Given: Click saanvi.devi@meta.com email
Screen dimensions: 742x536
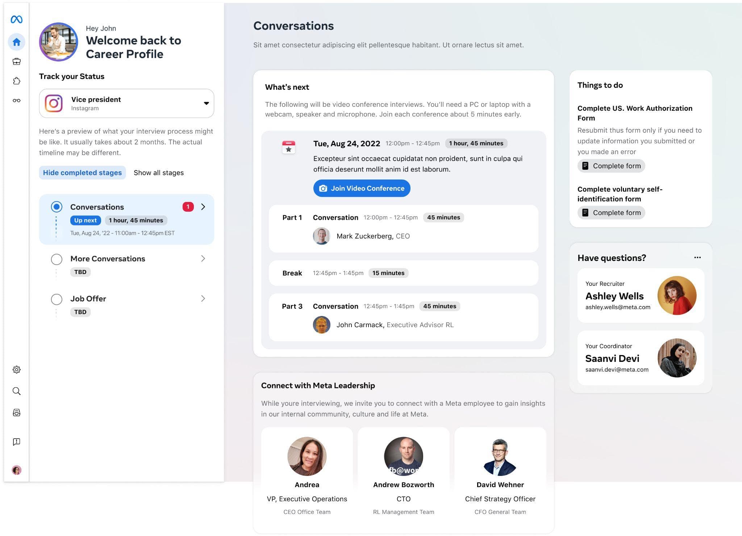Looking at the screenshot, I should pos(617,370).
